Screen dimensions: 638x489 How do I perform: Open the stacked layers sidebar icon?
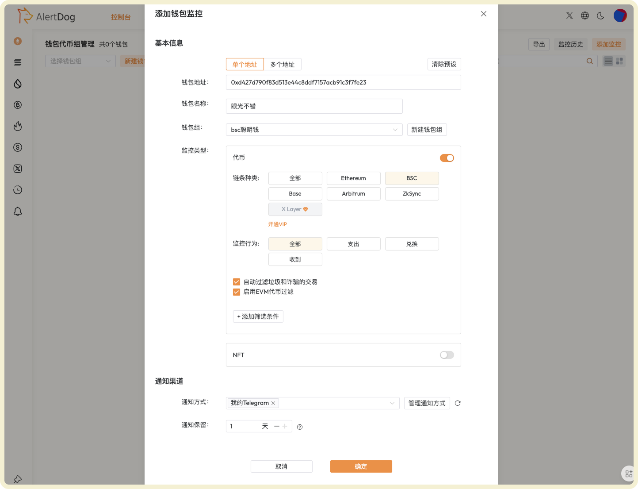(x=18, y=62)
